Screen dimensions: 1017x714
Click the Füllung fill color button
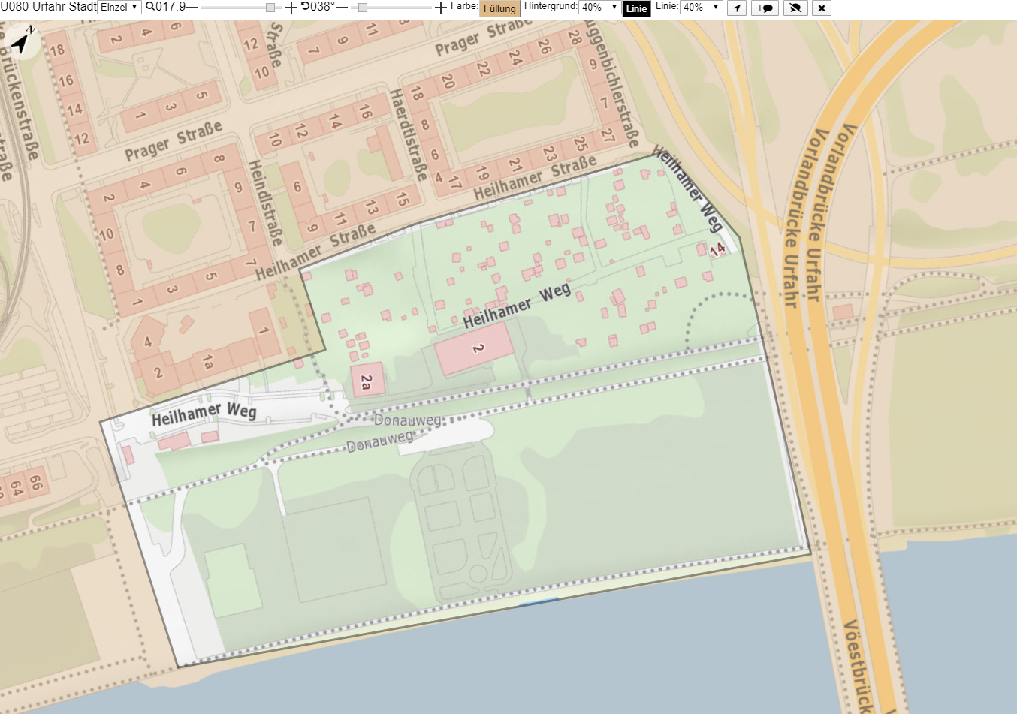[x=499, y=8]
